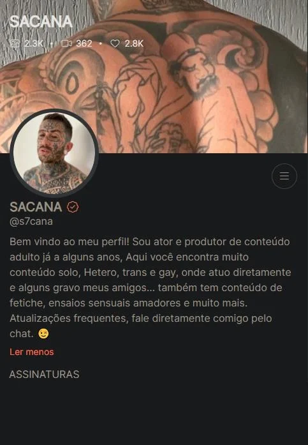This screenshot has width=308, height=445.
Task: Click the dot separator after 2.3K
Action: [x=51, y=43]
